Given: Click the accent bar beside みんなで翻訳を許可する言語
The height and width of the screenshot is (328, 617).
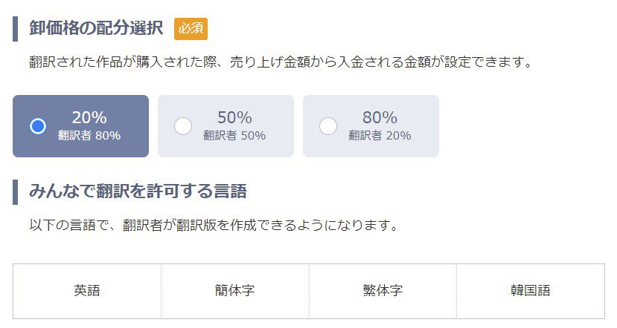Looking at the screenshot, I should (15, 191).
